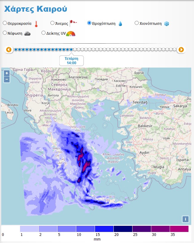Select the Νέφωση radio button
The image size is (194, 243).
click(x=5, y=33)
